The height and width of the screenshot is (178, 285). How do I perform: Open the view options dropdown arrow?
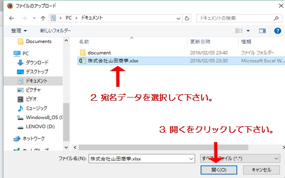coord(248,31)
